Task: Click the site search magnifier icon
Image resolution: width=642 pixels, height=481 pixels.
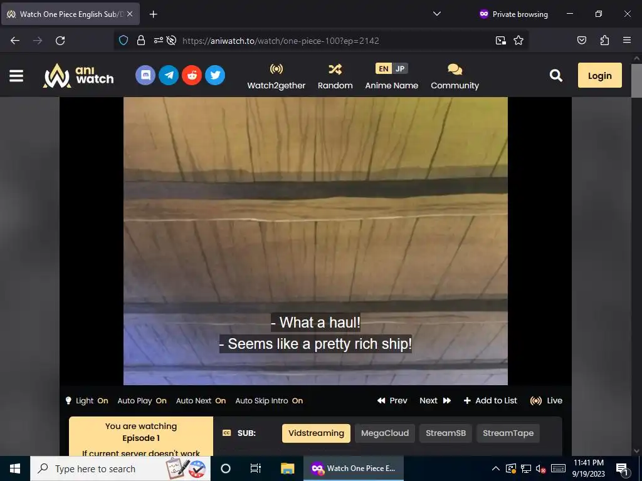Action: click(x=555, y=75)
